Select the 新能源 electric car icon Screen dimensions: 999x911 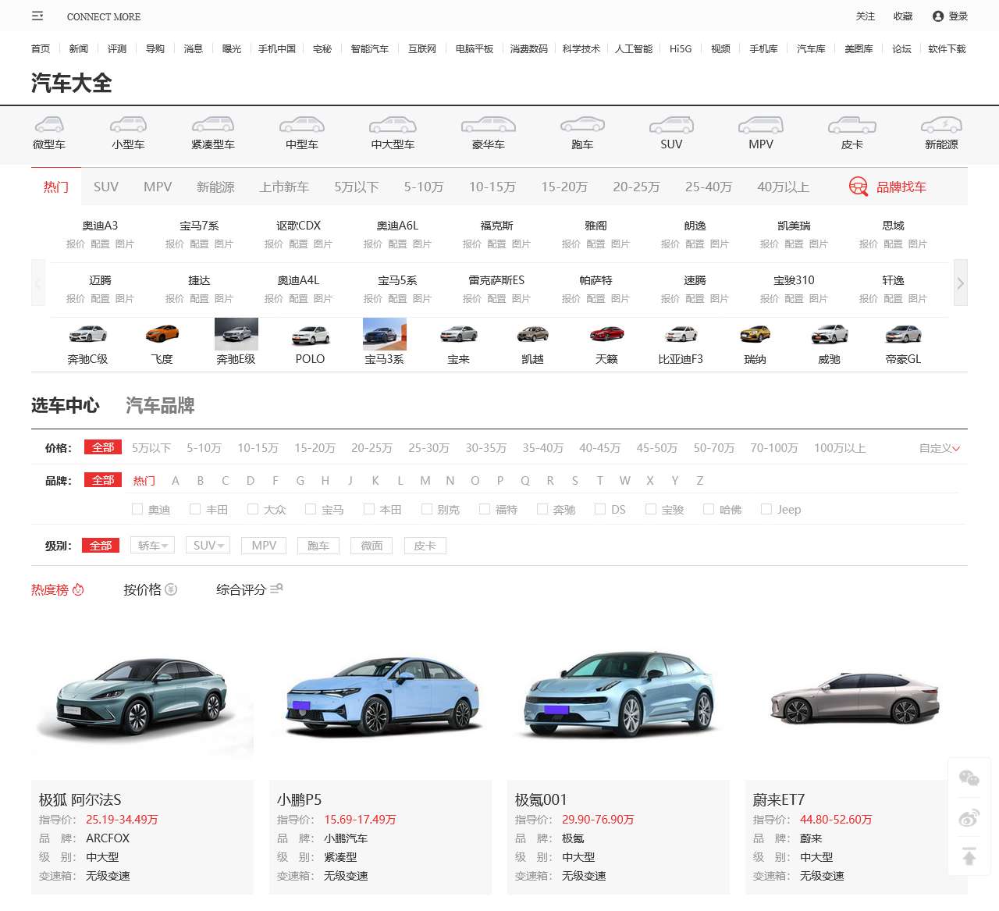click(941, 124)
